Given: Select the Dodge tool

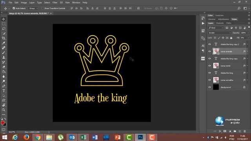Looking at the screenshot, I should [4, 81].
